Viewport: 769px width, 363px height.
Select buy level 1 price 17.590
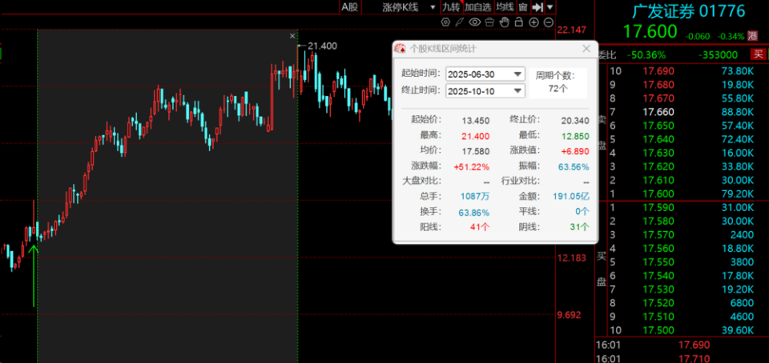[x=658, y=207]
